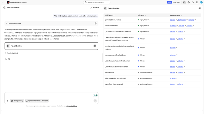This screenshot has height=114, width=204.
Task: Open the user profile avatar
Action: coord(201,2)
